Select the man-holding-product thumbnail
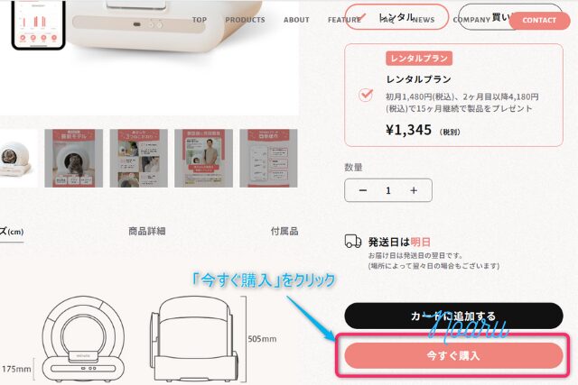 (x=203, y=159)
